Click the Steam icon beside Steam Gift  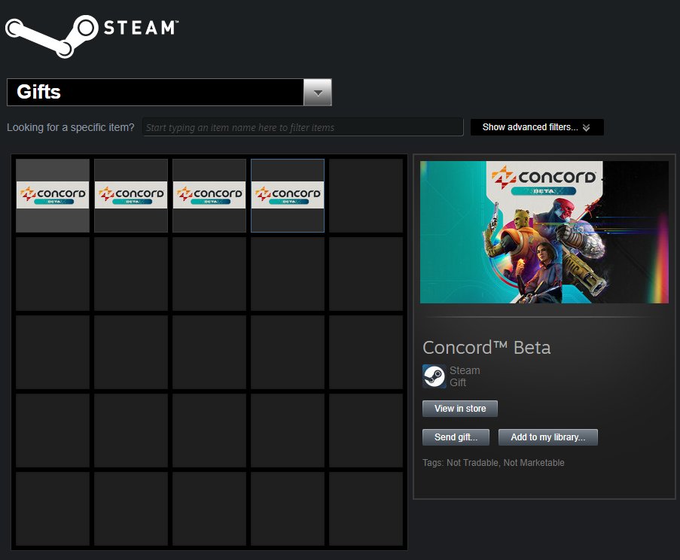[x=434, y=376]
